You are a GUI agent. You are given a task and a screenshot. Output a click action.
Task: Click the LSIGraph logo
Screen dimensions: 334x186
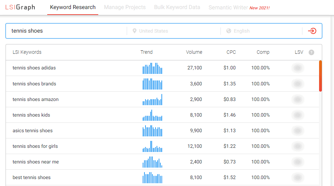[20, 7]
